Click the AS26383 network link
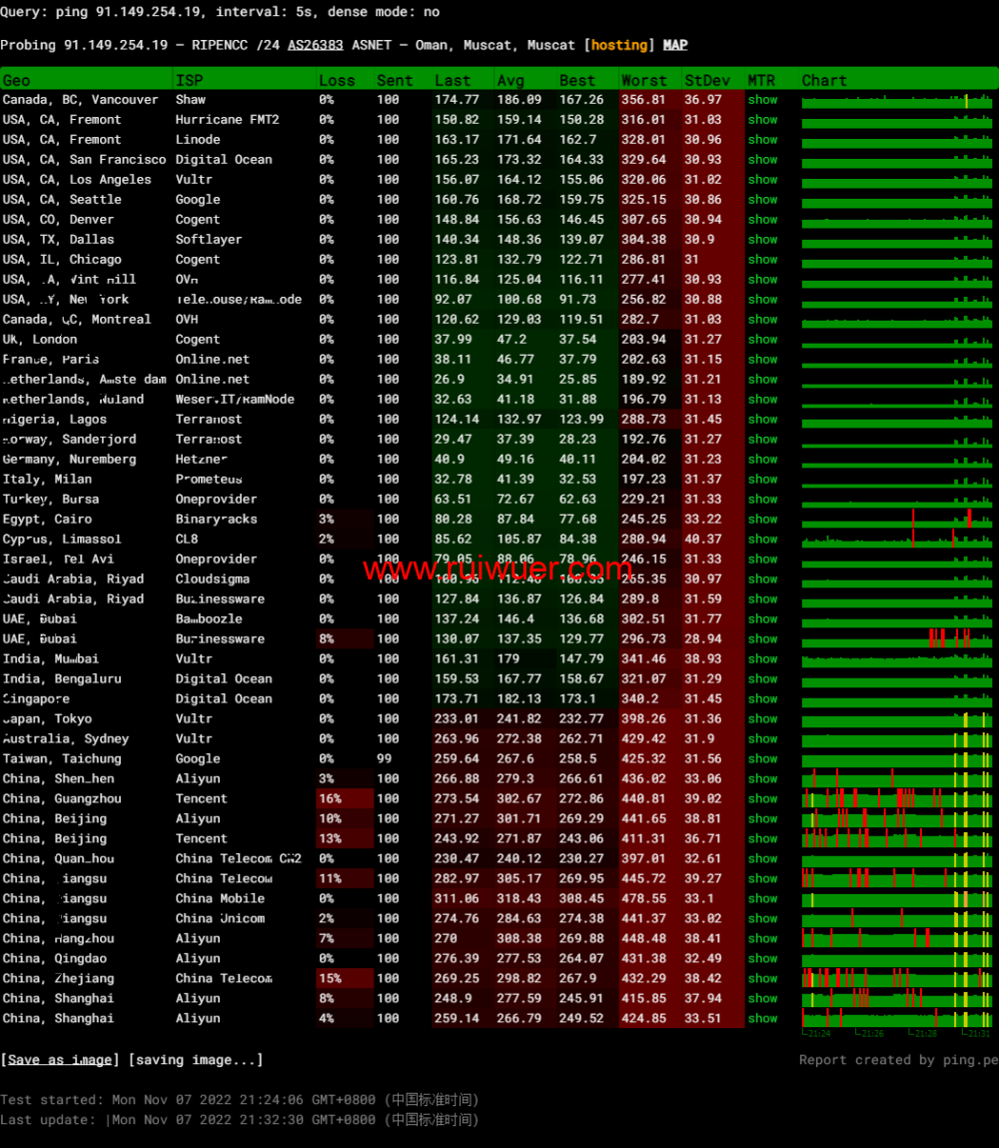The image size is (999, 1148). [315, 45]
